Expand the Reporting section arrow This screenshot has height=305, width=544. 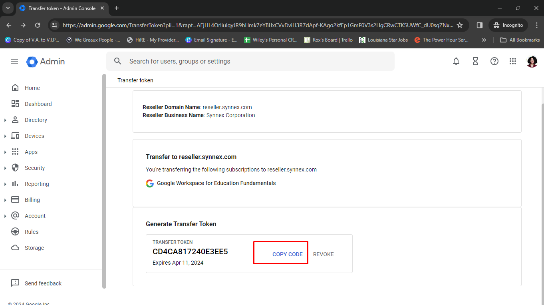click(x=5, y=184)
